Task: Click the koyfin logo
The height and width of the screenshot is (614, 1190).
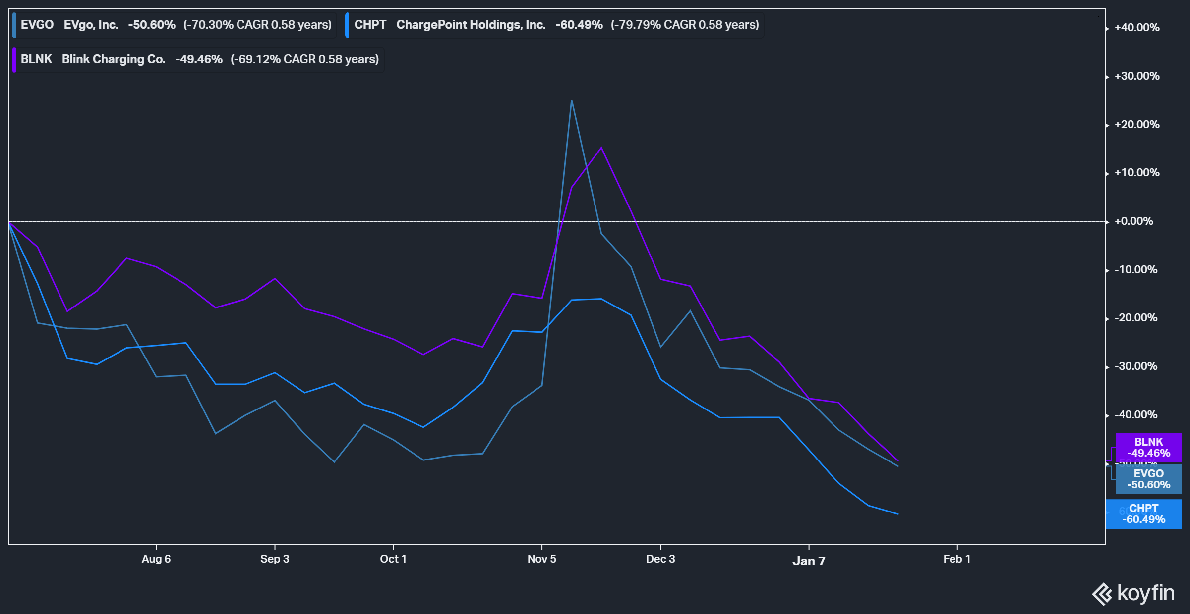Action: [1133, 593]
